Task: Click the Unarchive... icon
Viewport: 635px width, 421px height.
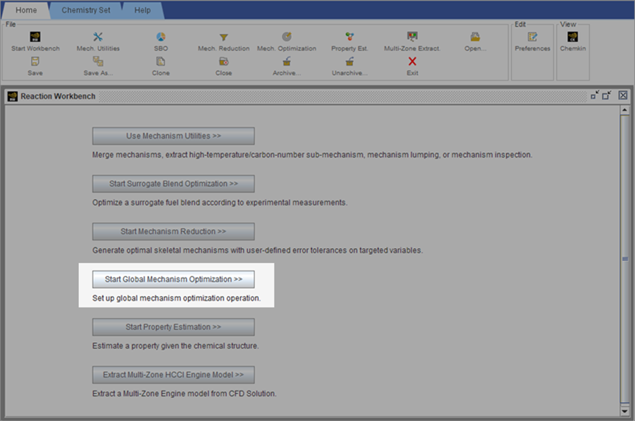Action: 349,61
